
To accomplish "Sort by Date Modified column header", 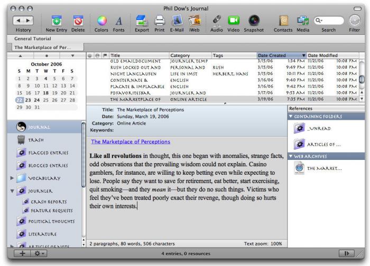I will [x=332, y=55].
